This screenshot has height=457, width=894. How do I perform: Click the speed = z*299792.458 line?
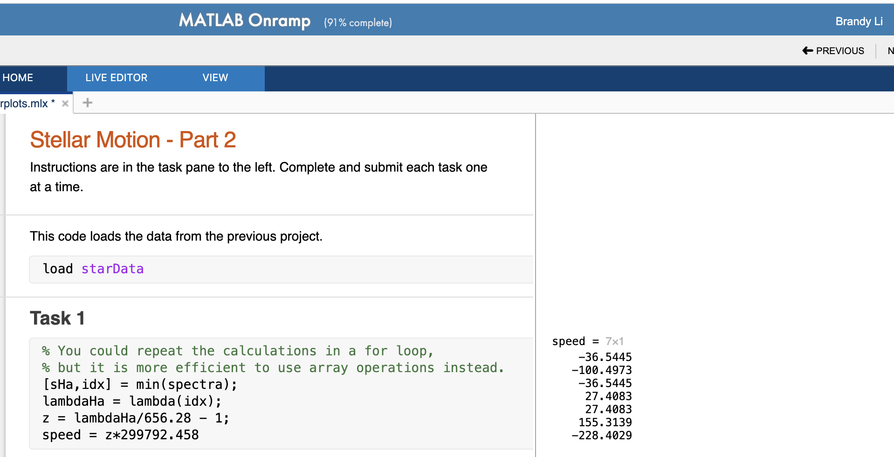[x=120, y=435]
